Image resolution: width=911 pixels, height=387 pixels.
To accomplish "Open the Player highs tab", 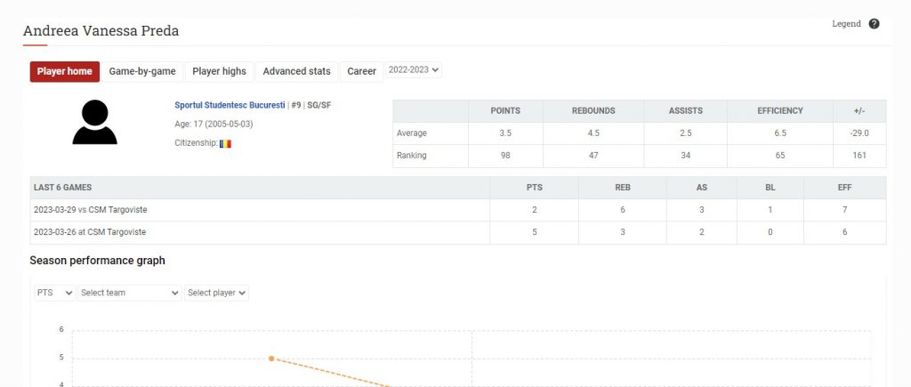I will pyautogui.click(x=219, y=71).
